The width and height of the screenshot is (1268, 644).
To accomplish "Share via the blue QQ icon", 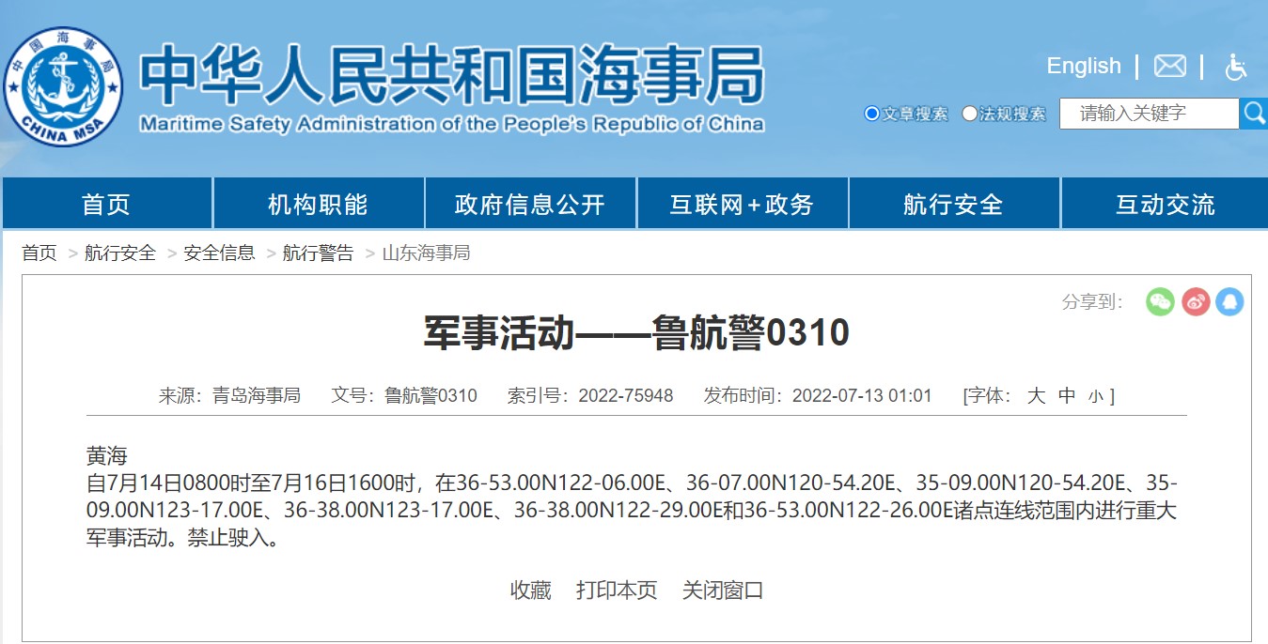I will tap(1229, 301).
